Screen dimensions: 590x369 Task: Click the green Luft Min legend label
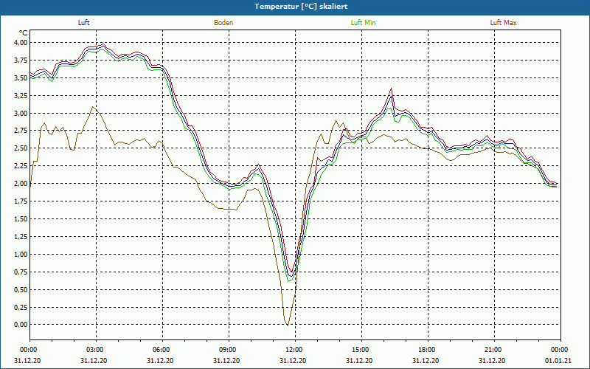click(x=363, y=23)
